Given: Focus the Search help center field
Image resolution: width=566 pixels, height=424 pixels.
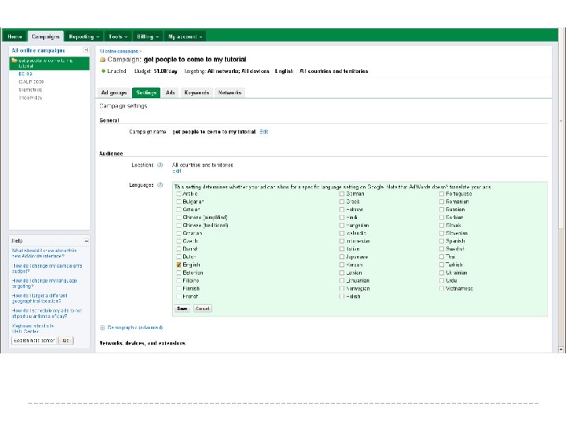Looking at the screenshot, I should point(34,340).
